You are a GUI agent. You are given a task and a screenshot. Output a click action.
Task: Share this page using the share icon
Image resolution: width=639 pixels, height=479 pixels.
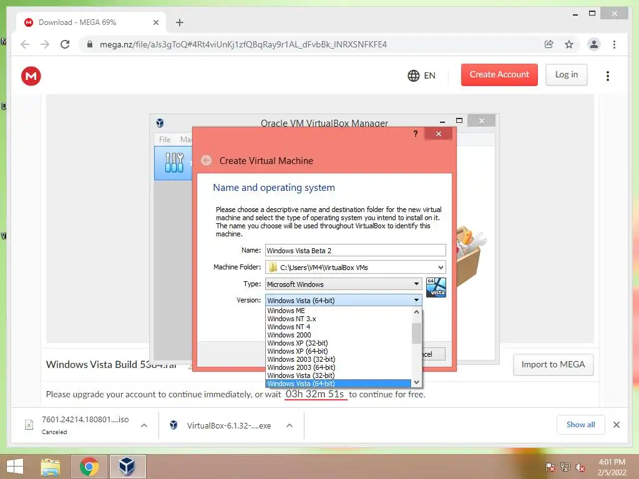point(549,44)
